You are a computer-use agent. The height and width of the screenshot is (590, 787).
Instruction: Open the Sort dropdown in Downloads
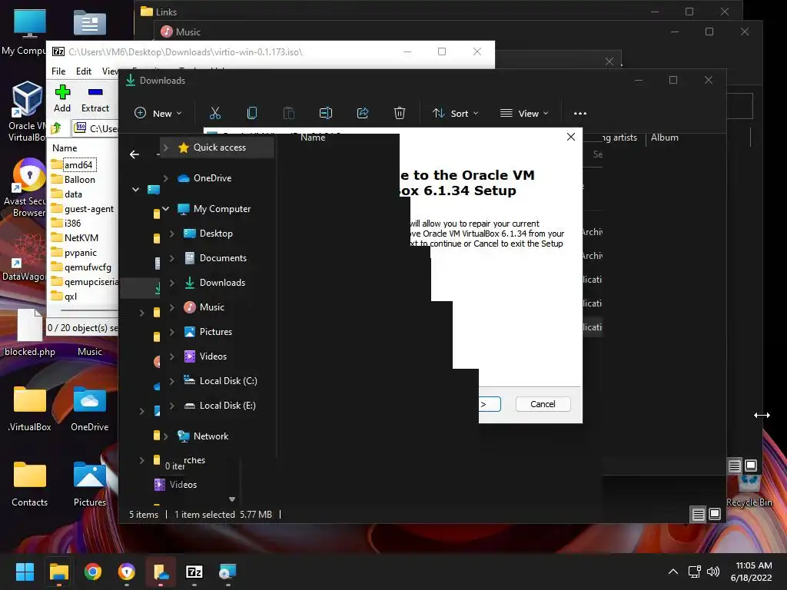[x=455, y=114]
